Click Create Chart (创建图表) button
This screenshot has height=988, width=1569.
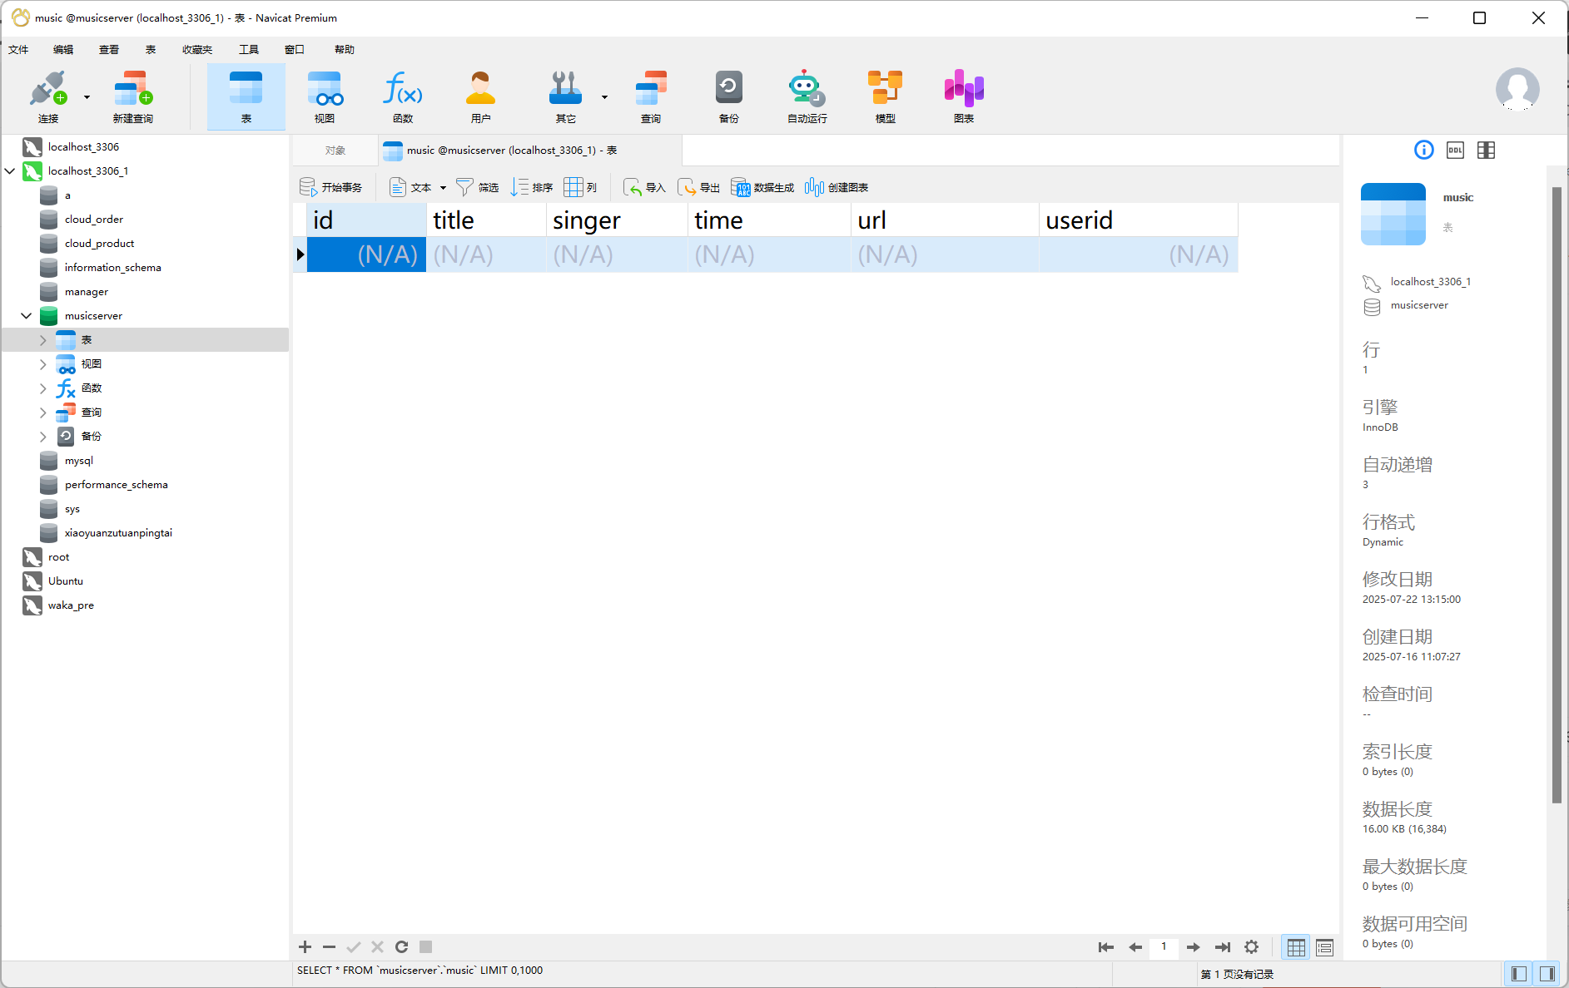[837, 187]
